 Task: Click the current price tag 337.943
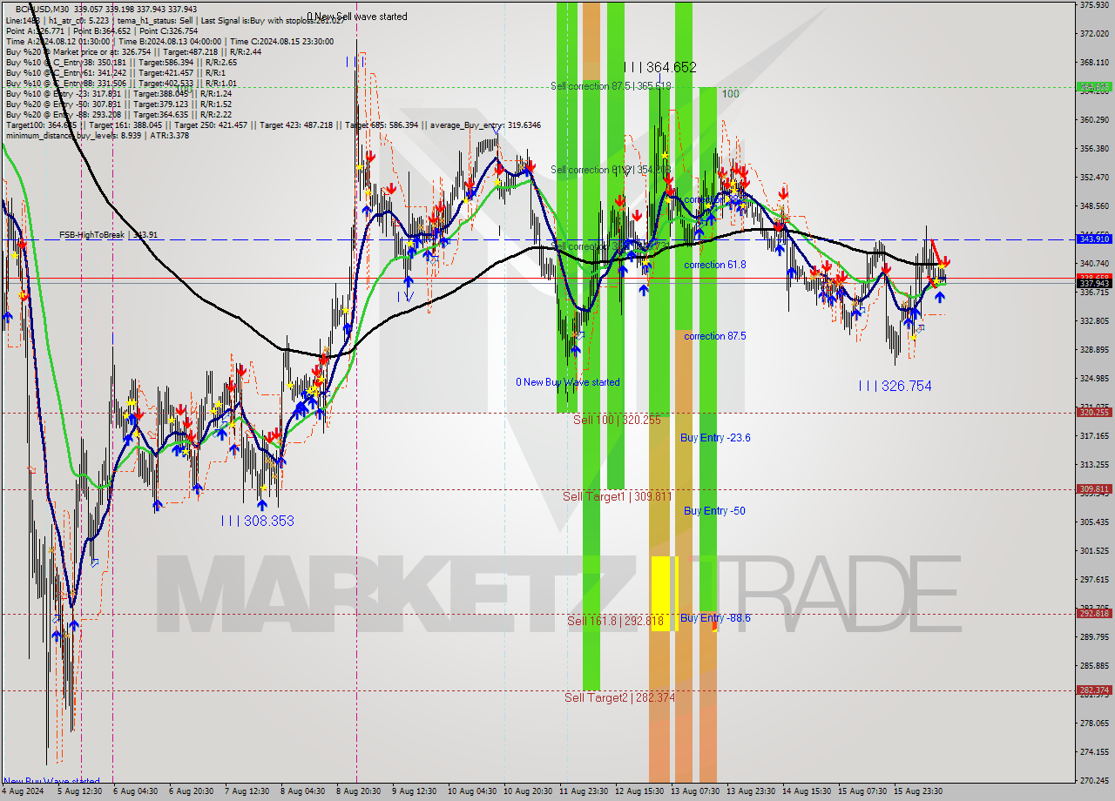(x=1095, y=283)
